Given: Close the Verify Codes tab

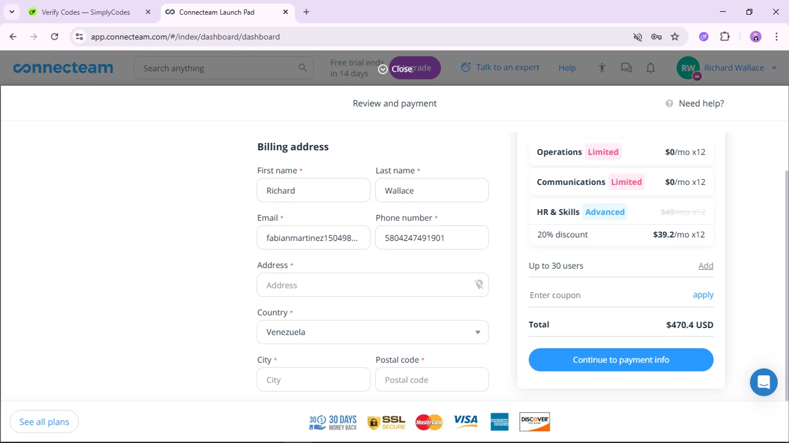Looking at the screenshot, I should coord(148,12).
